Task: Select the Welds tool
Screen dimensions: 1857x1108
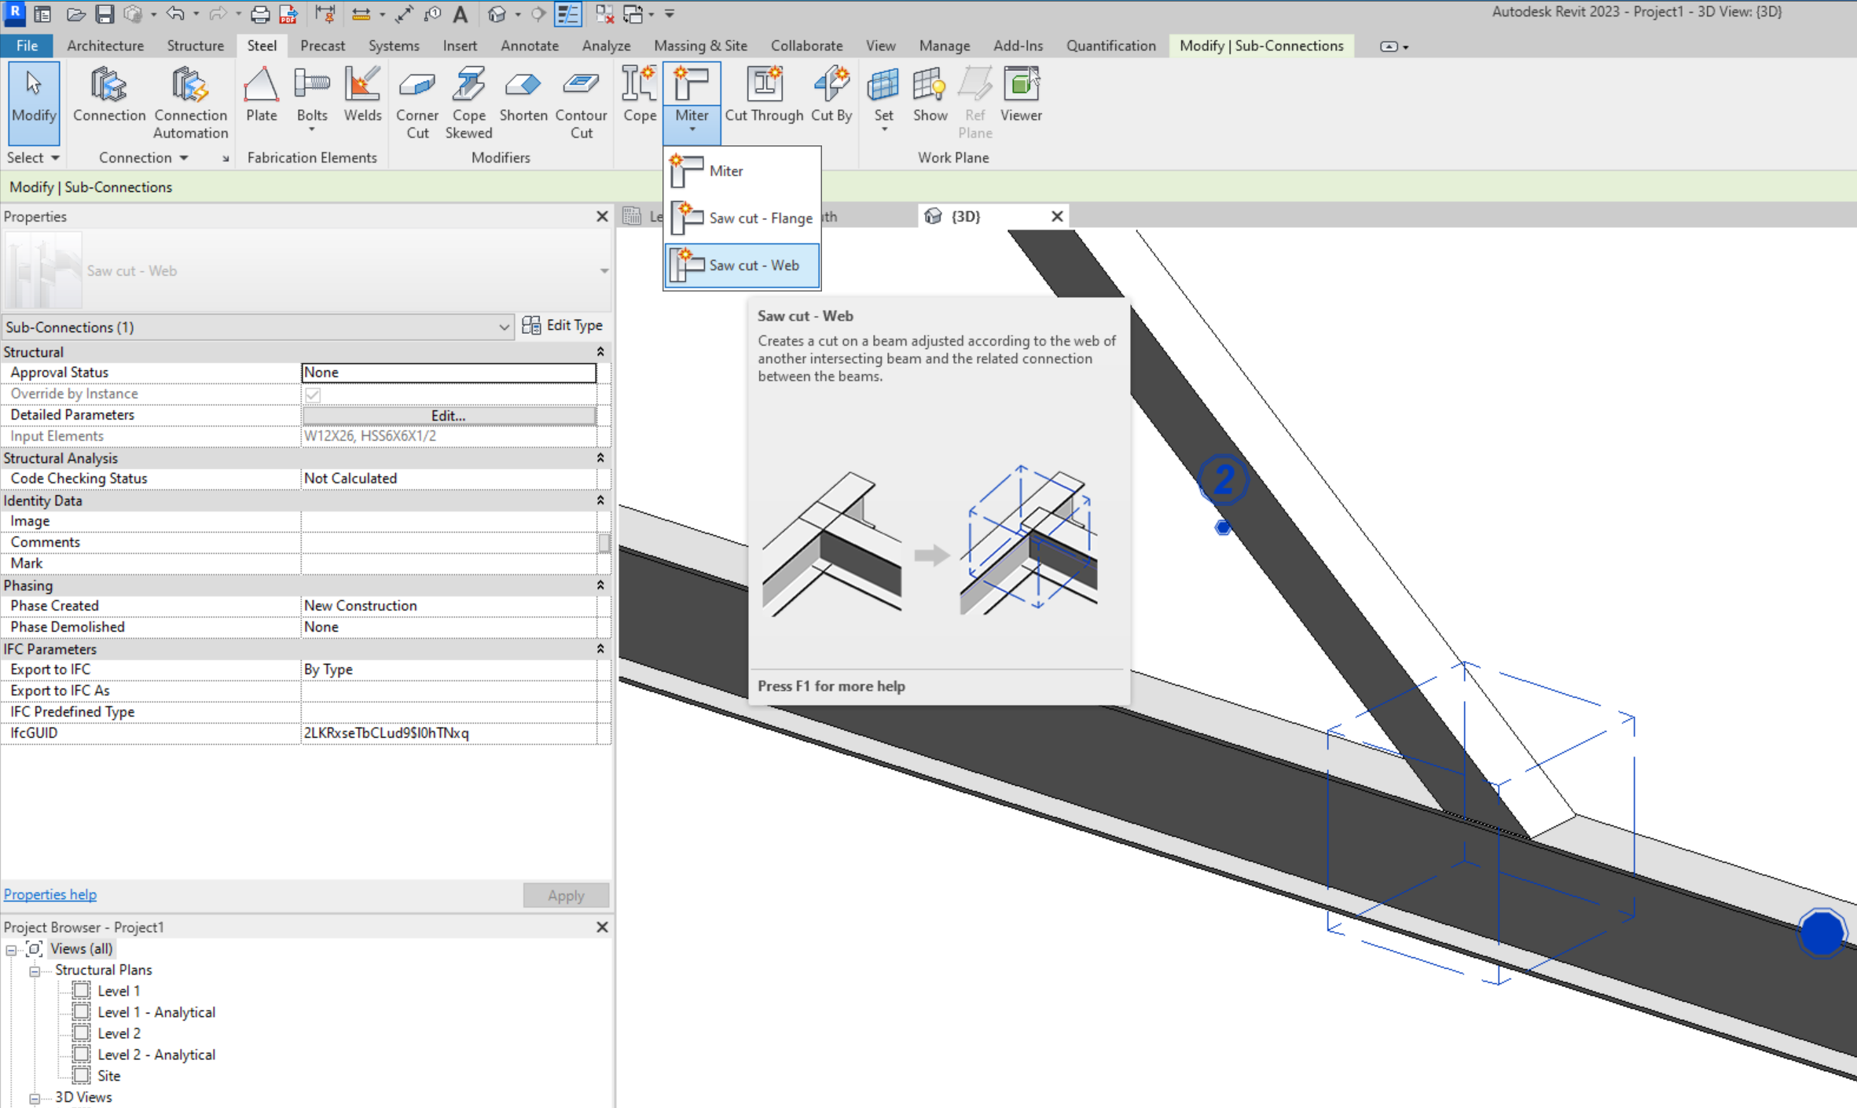Action: (362, 94)
